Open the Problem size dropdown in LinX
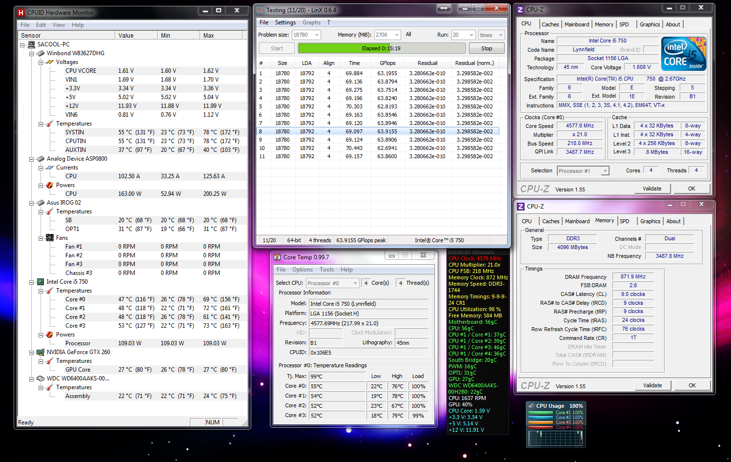The width and height of the screenshot is (731, 462). 317,35
